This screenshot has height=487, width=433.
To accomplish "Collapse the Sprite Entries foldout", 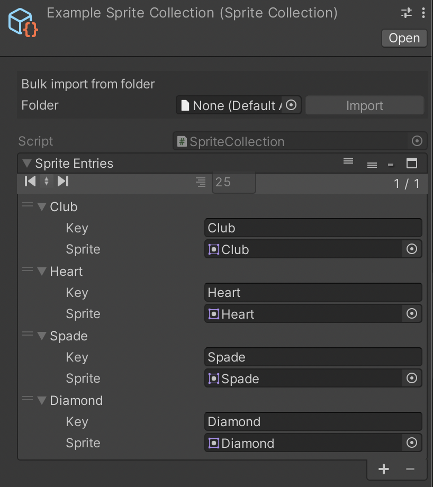I will (x=27, y=164).
